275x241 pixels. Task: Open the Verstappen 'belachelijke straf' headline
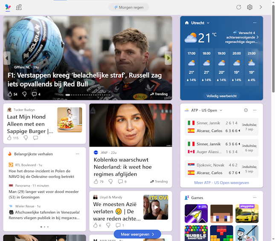click(x=84, y=79)
